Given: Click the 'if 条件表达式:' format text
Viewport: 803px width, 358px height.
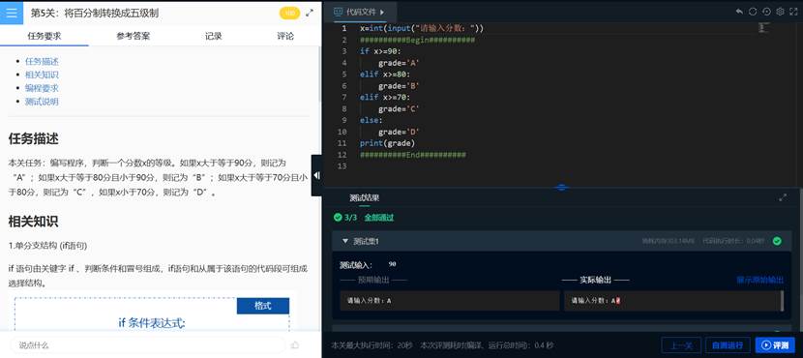Looking at the screenshot, I should click(152, 322).
